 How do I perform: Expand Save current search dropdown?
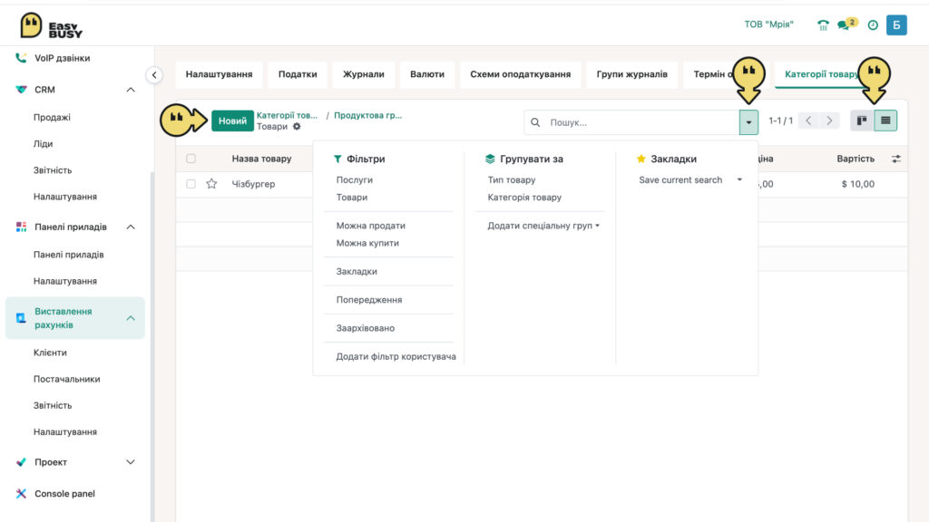(x=690, y=180)
